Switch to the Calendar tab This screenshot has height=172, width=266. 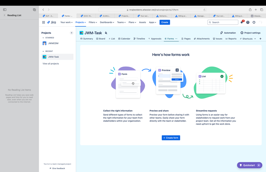click(124, 39)
